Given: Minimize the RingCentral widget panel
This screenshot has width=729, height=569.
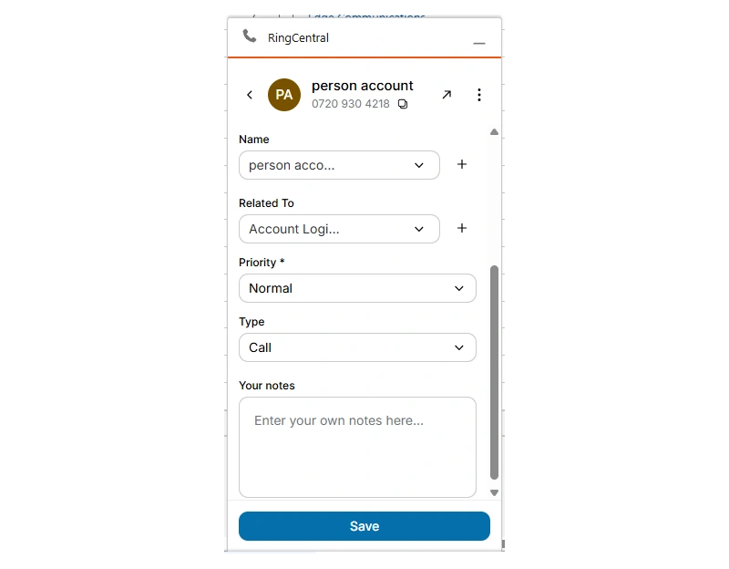Looking at the screenshot, I should (x=479, y=43).
